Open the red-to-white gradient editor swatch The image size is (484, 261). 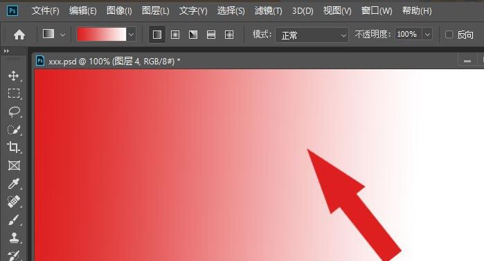102,34
